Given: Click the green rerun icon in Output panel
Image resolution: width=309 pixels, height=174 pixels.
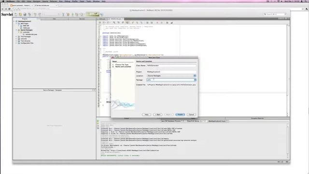Looking at the screenshot, I should pos(98,121).
